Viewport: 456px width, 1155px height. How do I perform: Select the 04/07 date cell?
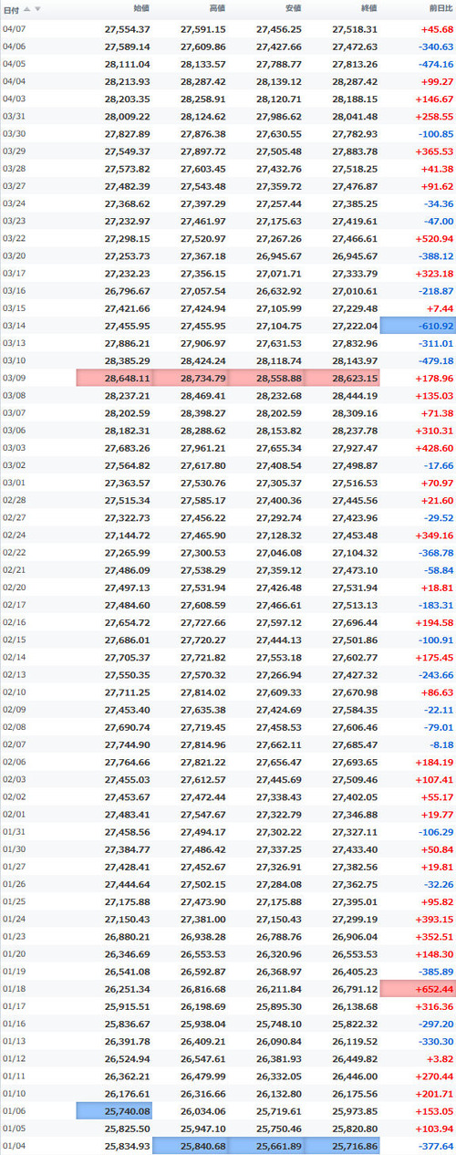(x=15, y=30)
